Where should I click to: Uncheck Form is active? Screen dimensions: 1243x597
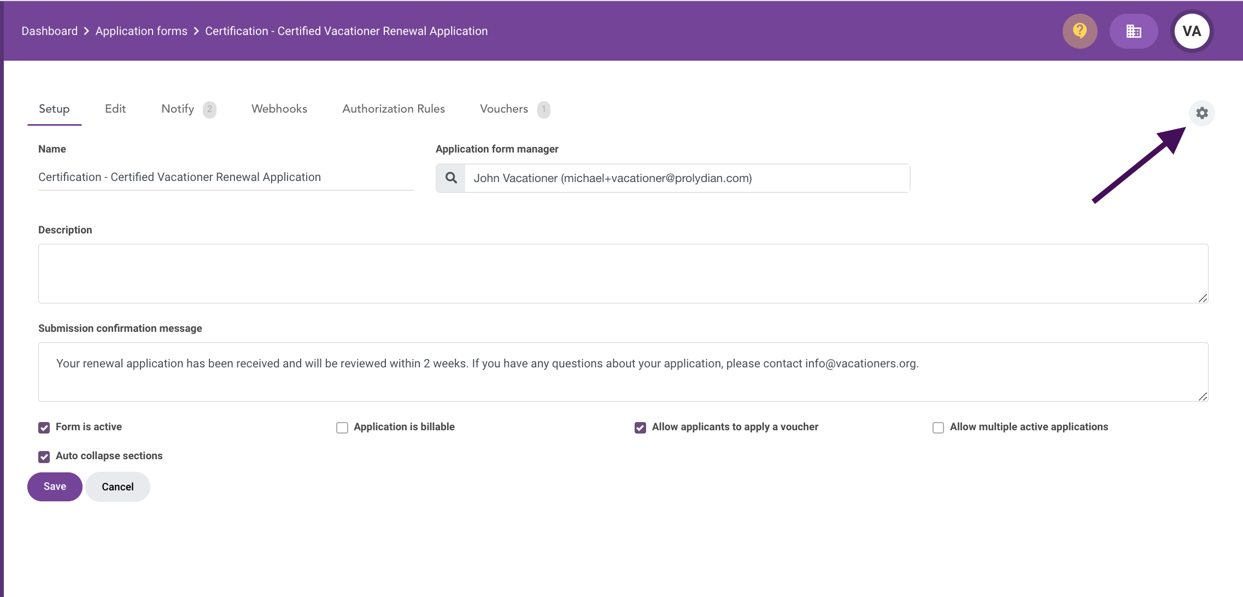tap(44, 428)
